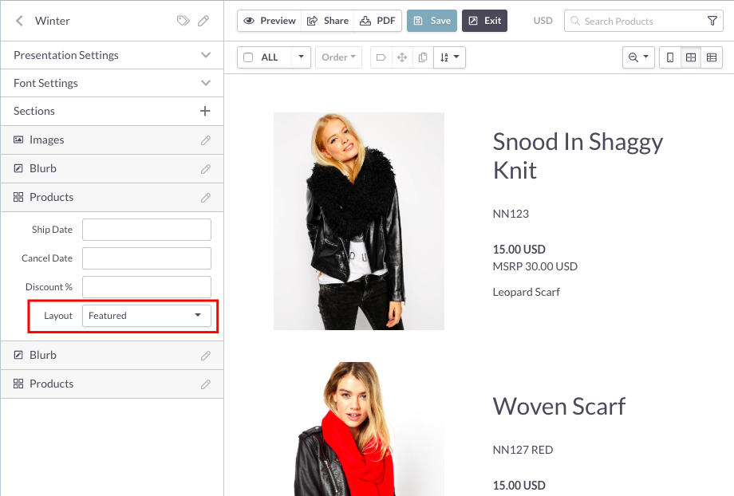Viewport: 734px width, 496px height.
Task: Click the Snood In Shaggy Knit title
Action: click(578, 155)
